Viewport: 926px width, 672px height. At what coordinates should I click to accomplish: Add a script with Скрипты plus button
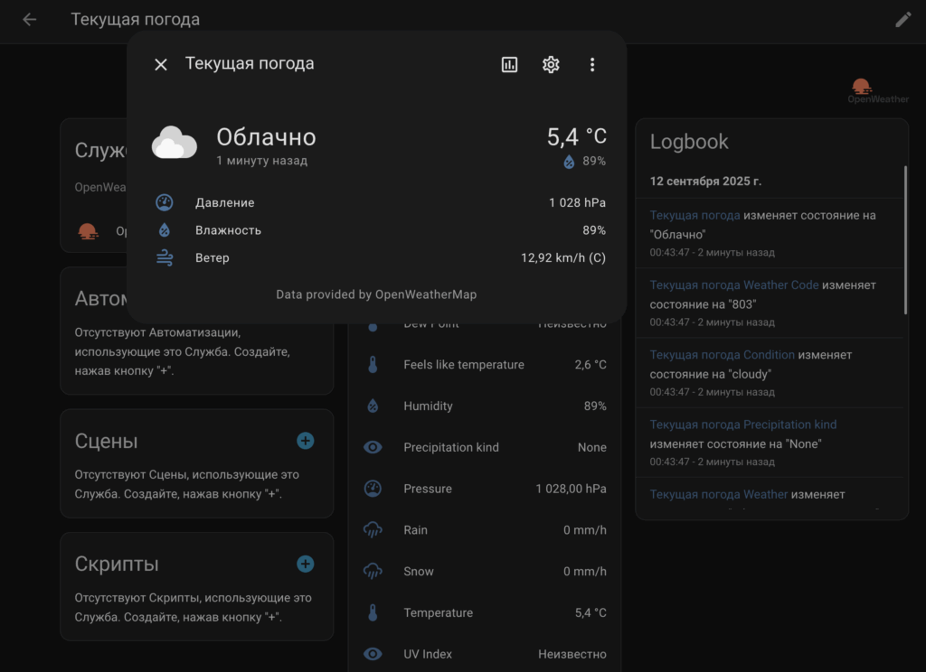click(x=306, y=564)
